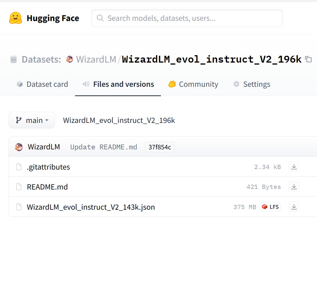Open WizardLM_evol_instruct_V2_196k dataset title link
This screenshot has width=317, height=305.
click(212, 59)
